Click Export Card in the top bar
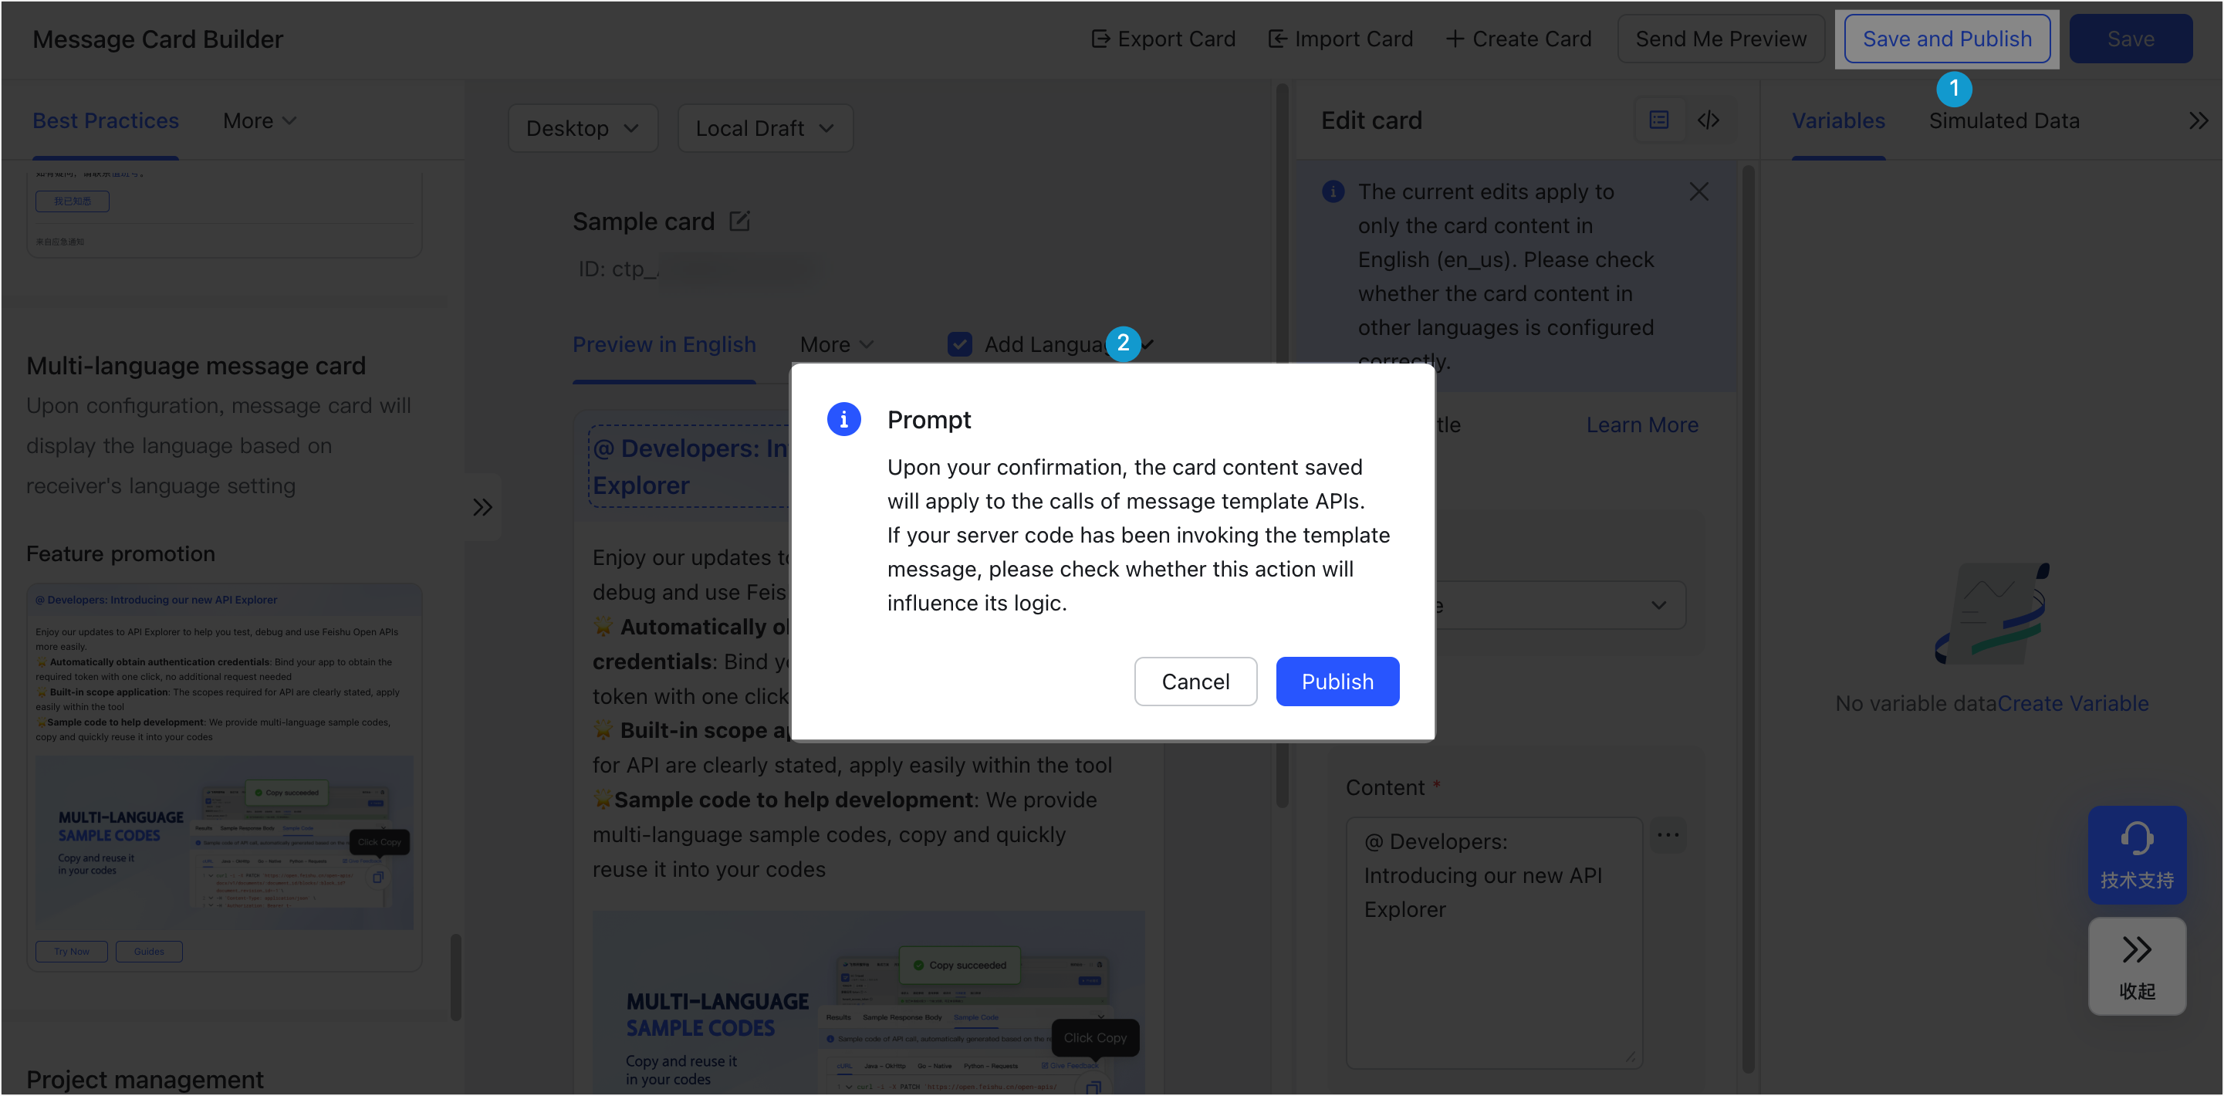Screen dimensions: 2224x1096 (x=1164, y=39)
